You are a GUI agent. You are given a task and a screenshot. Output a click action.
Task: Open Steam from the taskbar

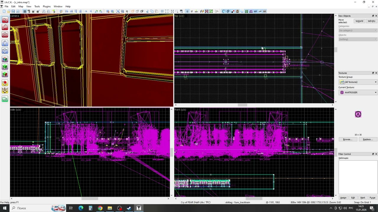tap(129, 208)
